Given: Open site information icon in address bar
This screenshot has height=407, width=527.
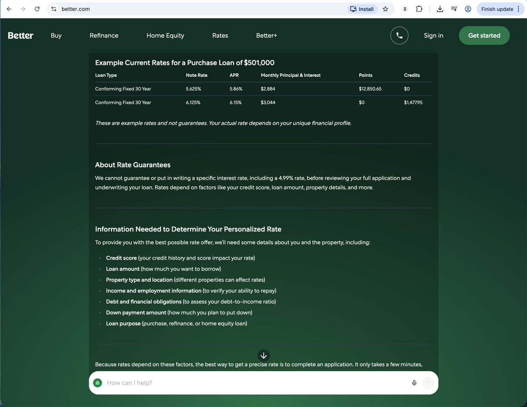Looking at the screenshot, I should pyautogui.click(x=54, y=9).
